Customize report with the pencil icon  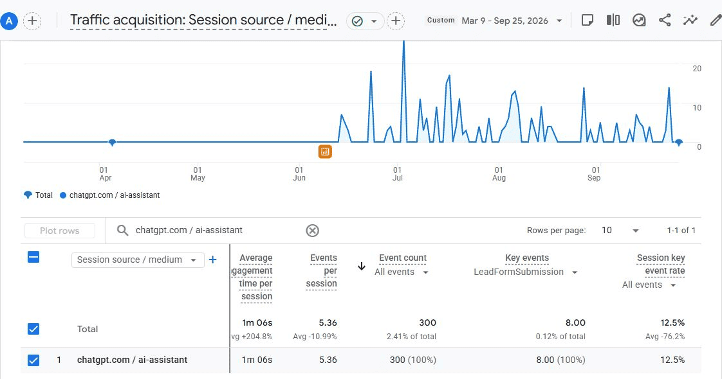click(x=715, y=20)
